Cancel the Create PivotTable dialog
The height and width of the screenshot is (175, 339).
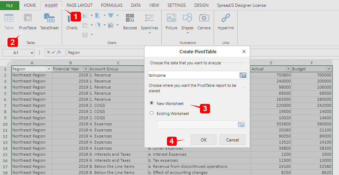pyautogui.click(x=232, y=140)
